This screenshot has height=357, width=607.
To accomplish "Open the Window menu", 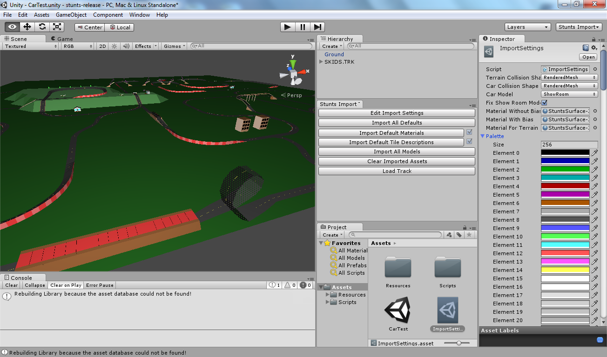I will click(140, 15).
